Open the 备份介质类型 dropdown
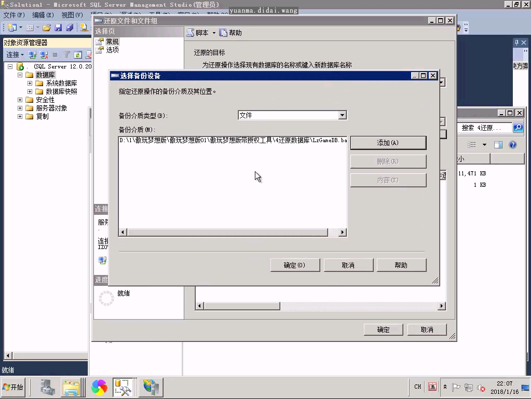This screenshot has width=531, height=399. (343, 115)
